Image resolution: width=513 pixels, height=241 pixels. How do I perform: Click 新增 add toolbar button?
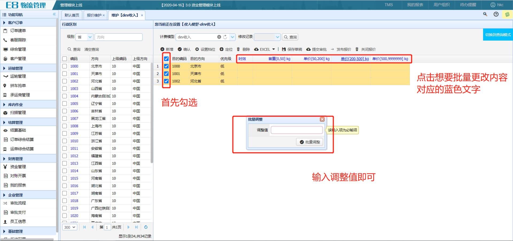click(167, 49)
